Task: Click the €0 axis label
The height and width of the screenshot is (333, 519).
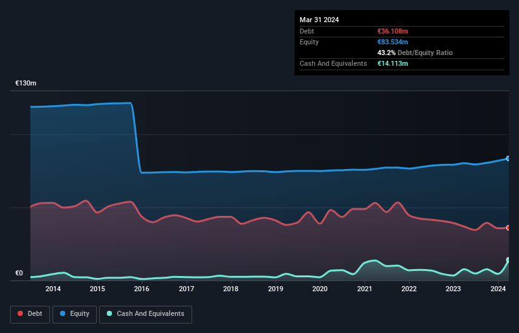Action: (19, 273)
